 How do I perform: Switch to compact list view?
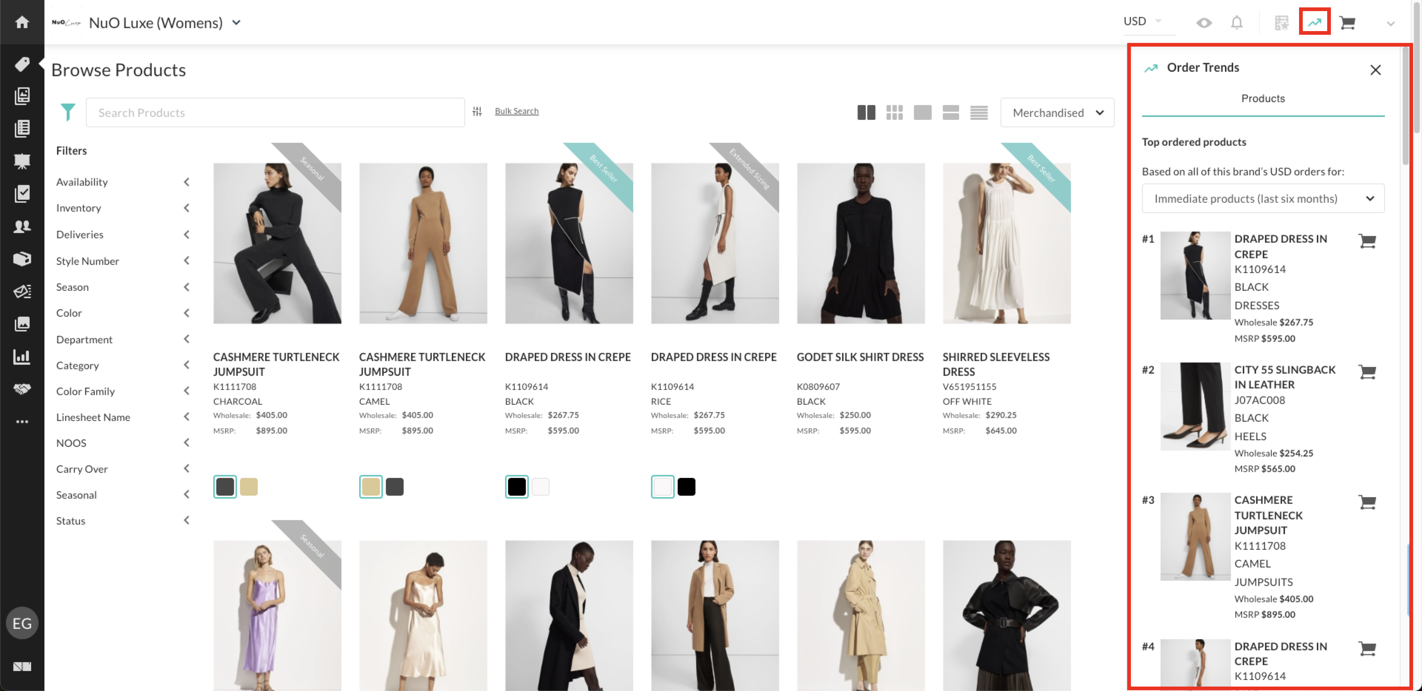[x=979, y=112]
